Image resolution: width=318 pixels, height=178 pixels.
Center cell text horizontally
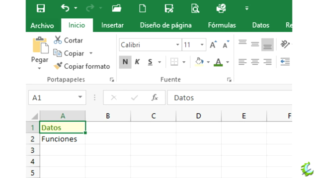coord(255,62)
